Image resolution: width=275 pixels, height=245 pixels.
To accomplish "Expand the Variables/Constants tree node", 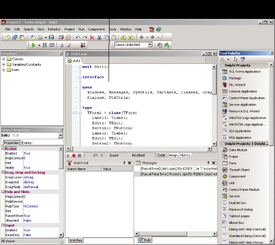I will click(x=4, y=64).
